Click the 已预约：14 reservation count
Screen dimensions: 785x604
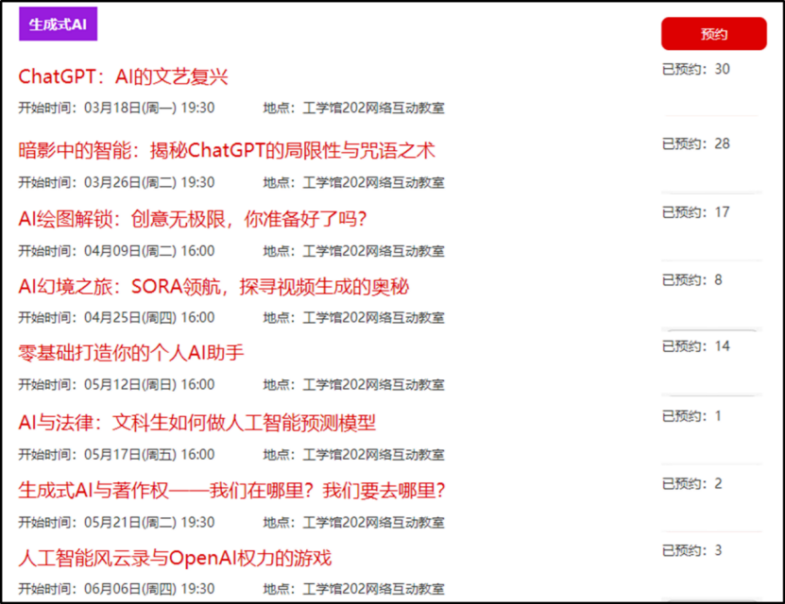click(696, 346)
